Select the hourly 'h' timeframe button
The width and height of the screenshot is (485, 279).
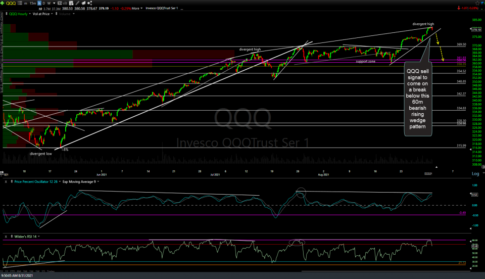(x=39, y=3)
